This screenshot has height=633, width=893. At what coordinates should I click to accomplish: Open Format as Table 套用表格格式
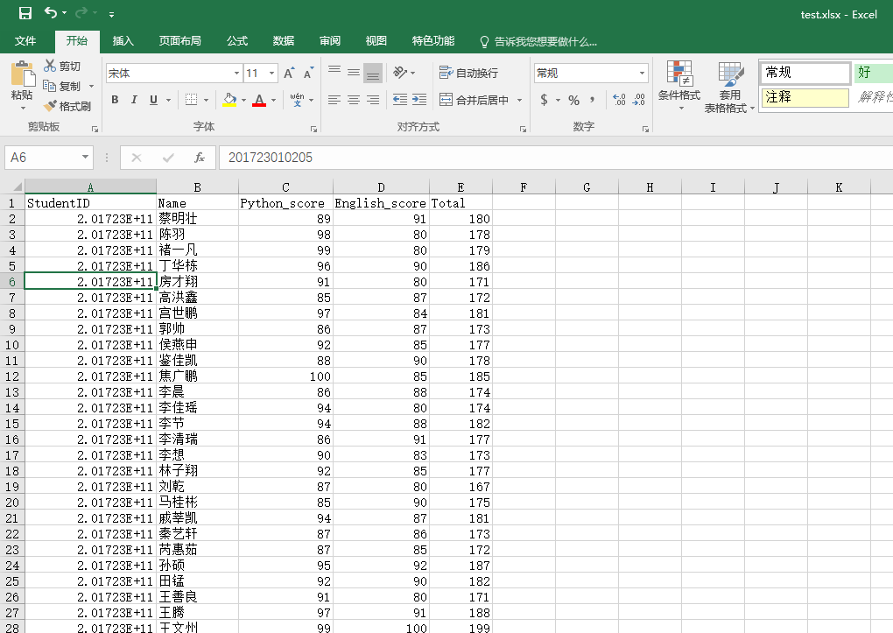click(729, 87)
